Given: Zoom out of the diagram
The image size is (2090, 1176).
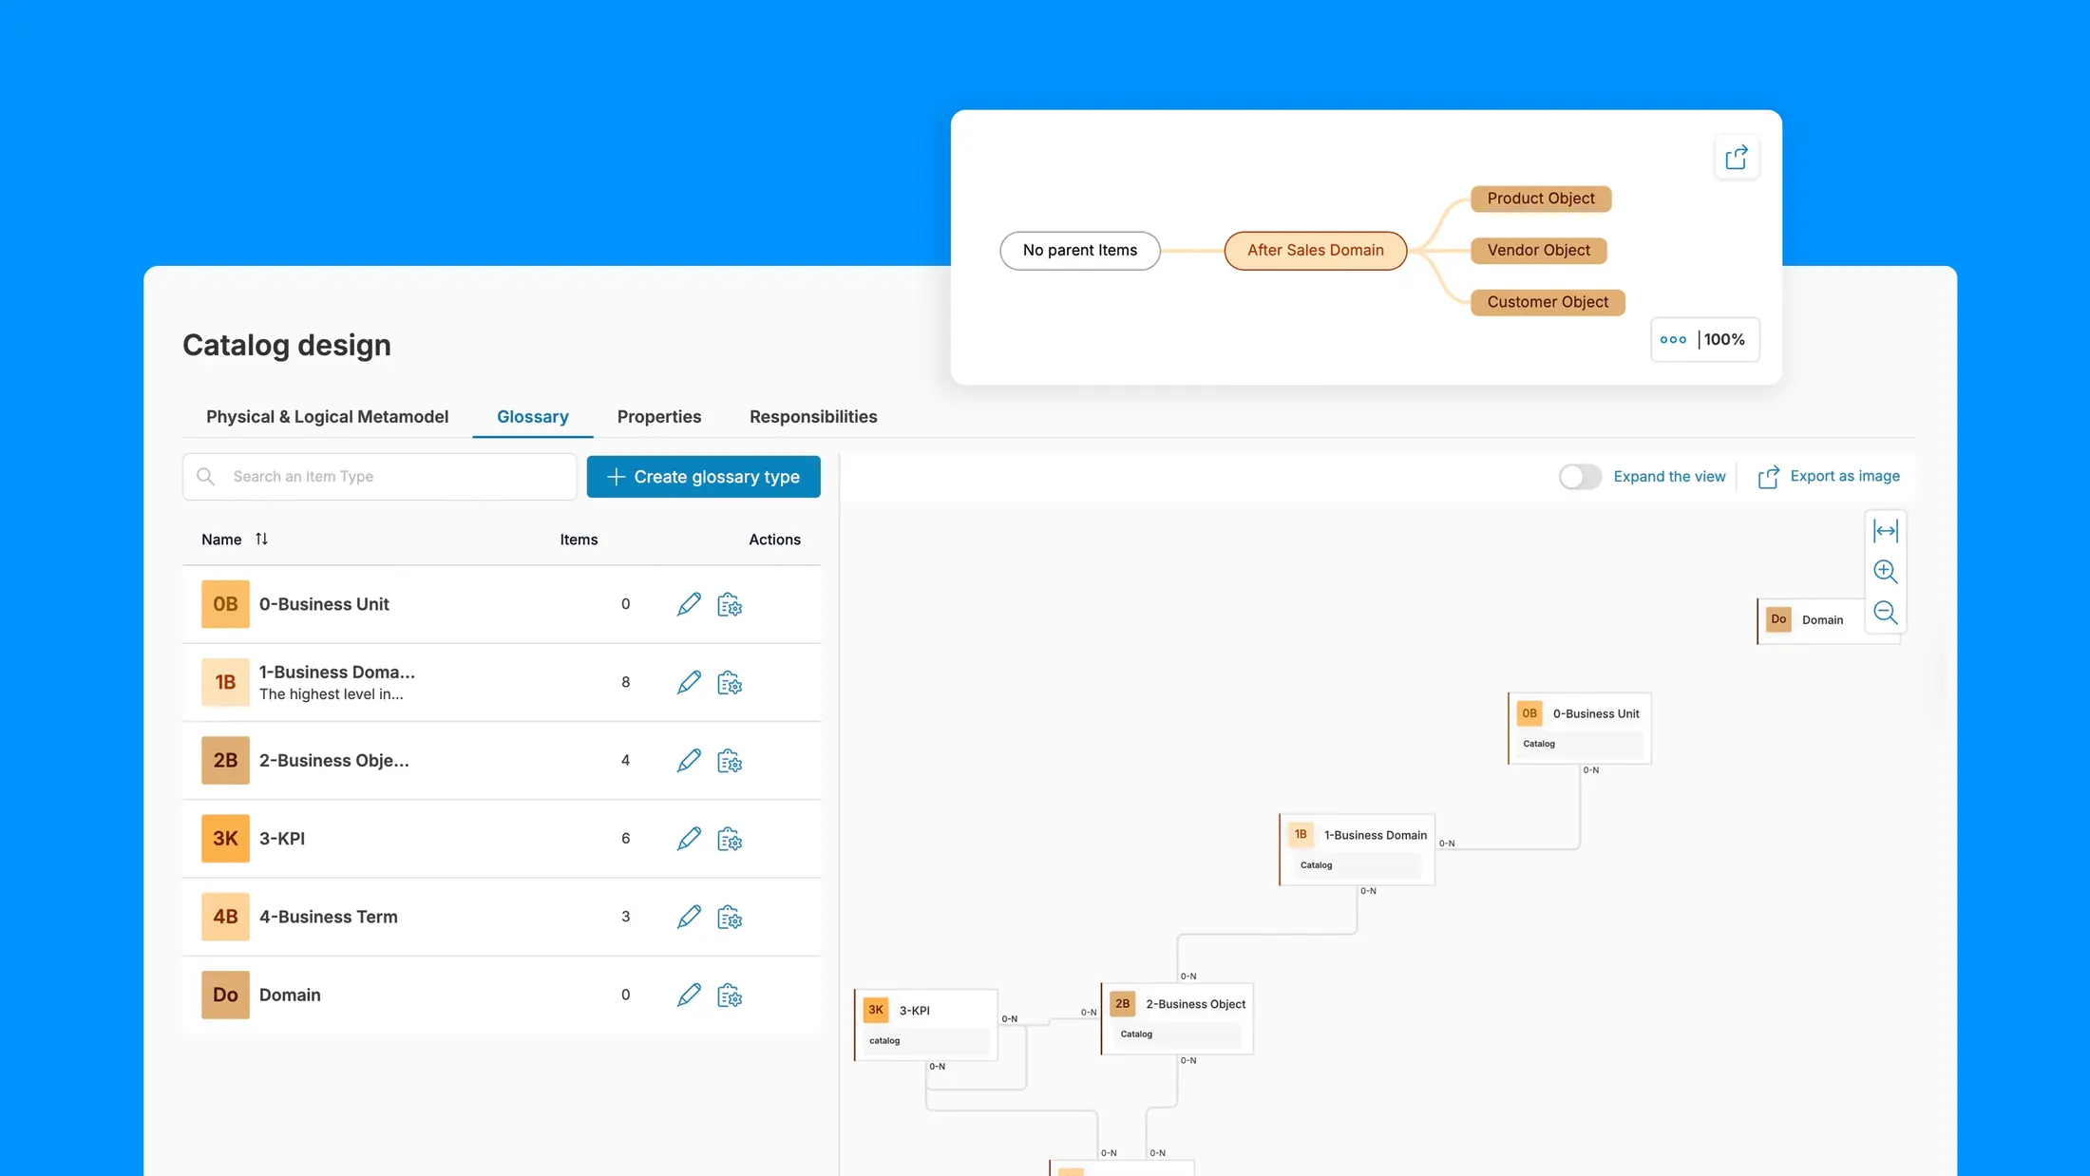Looking at the screenshot, I should pyautogui.click(x=1885, y=613).
